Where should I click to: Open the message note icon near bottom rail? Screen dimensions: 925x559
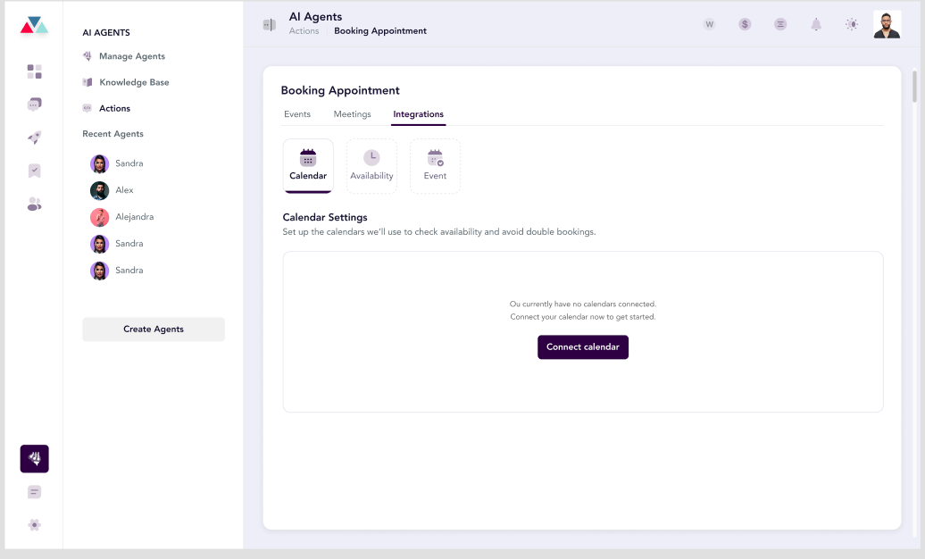34,492
